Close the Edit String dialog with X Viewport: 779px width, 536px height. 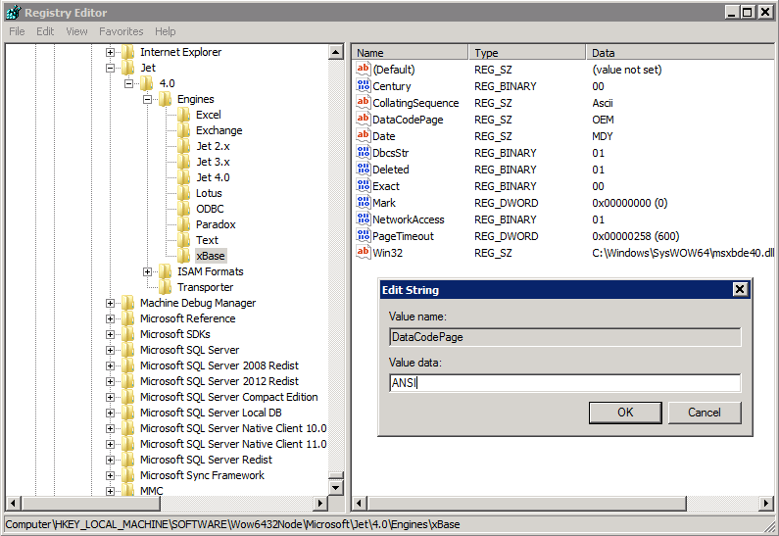click(x=740, y=289)
